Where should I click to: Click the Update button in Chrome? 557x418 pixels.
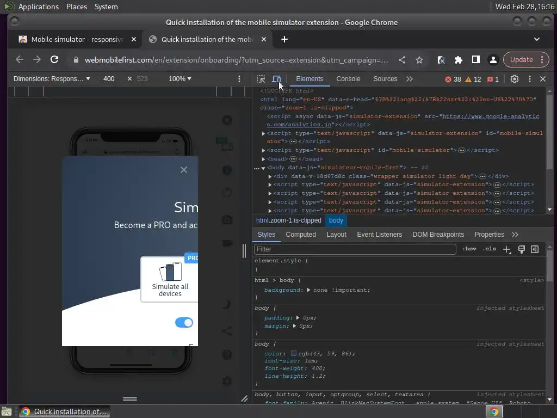526,60
